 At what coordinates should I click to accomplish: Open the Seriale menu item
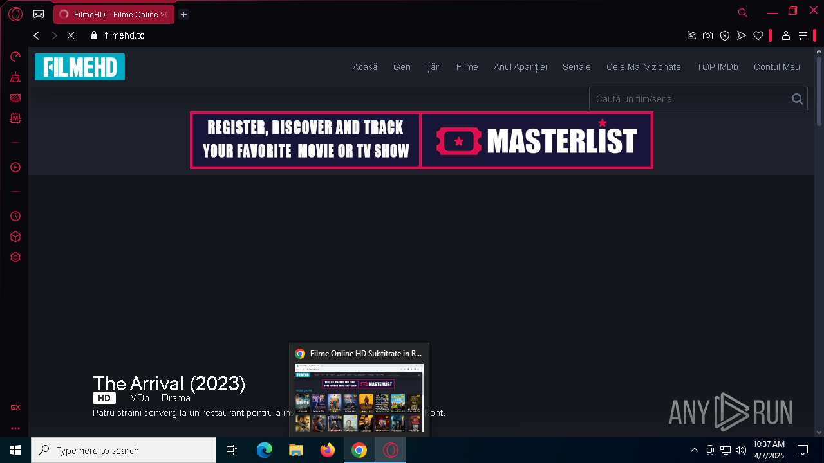577,67
